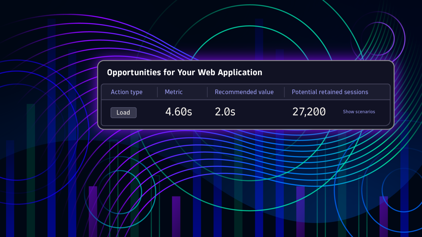Click the rightmost magenta bar in background chart
422x237 pixels.
click(383, 216)
